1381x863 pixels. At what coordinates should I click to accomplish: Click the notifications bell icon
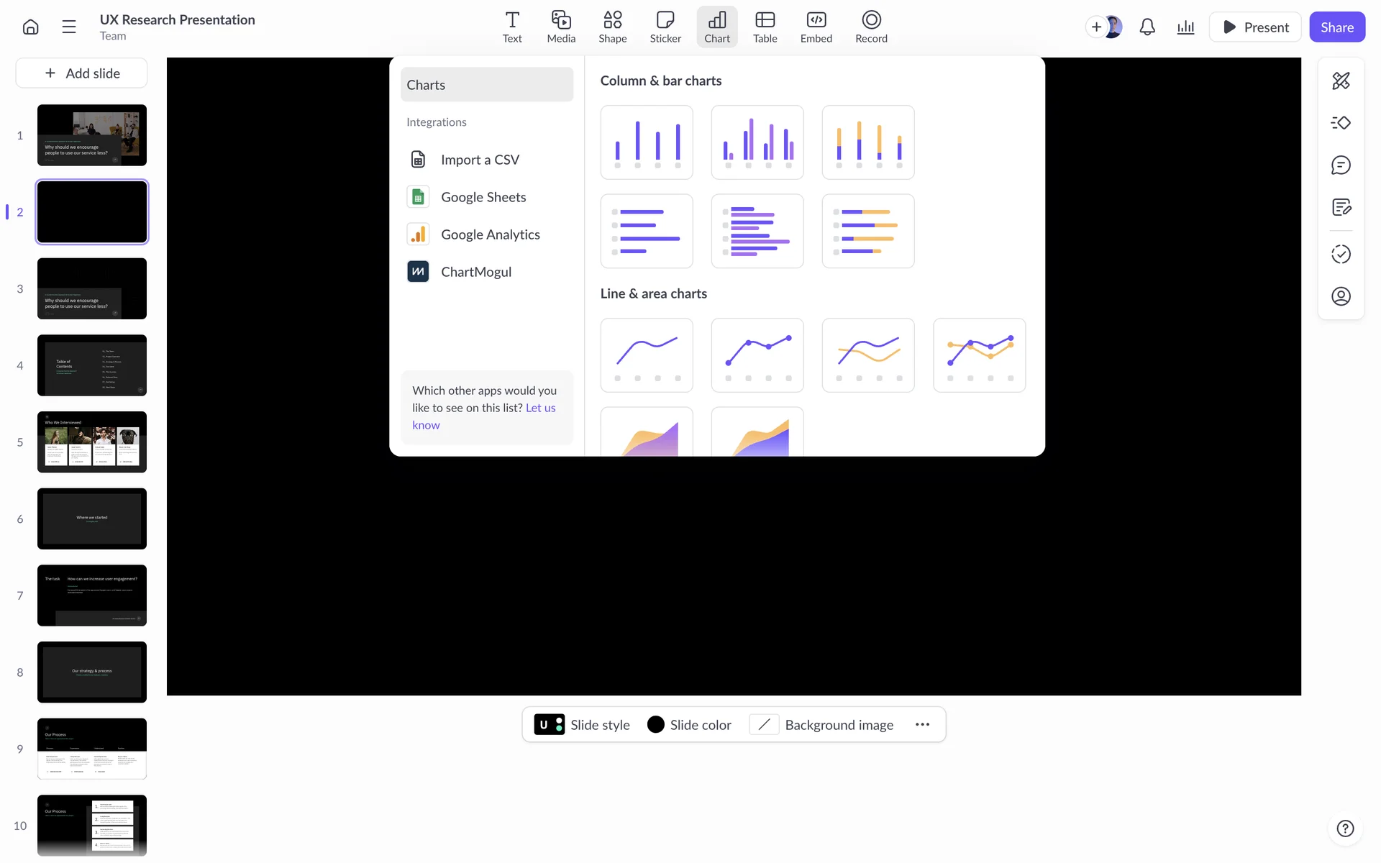(x=1147, y=27)
